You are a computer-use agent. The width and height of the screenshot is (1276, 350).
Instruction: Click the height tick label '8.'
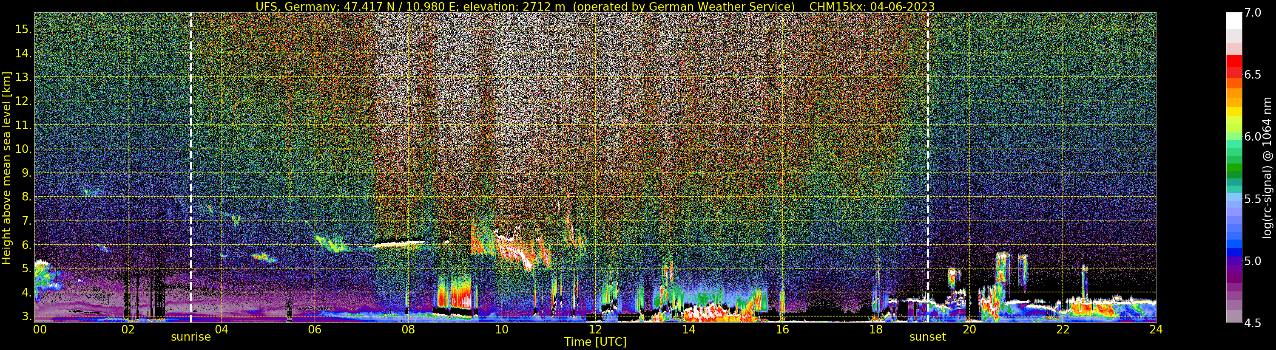coord(26,197)
